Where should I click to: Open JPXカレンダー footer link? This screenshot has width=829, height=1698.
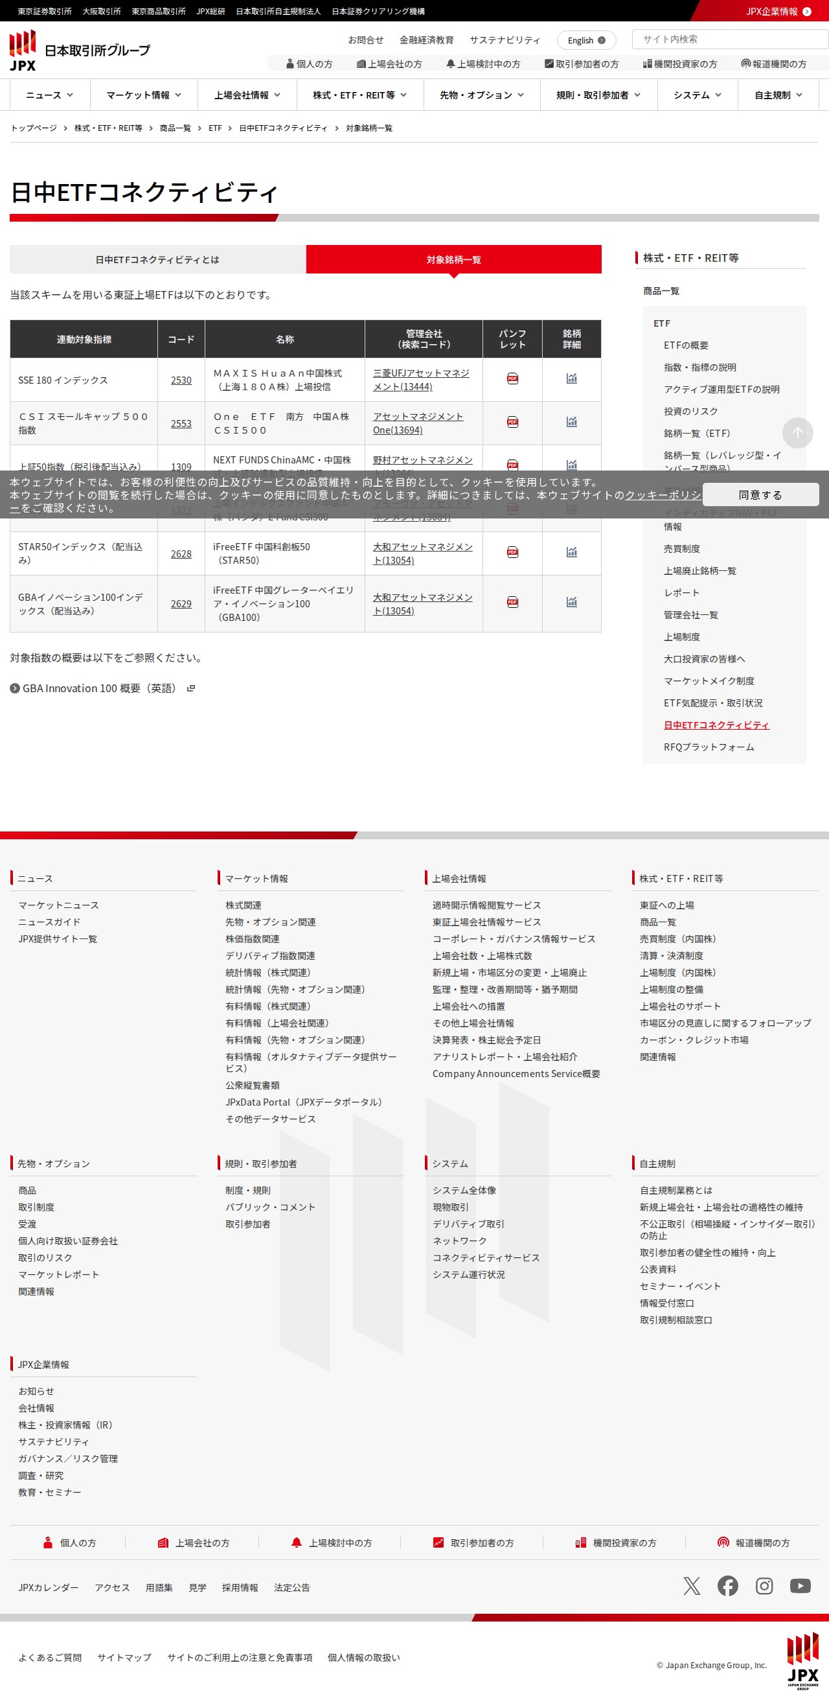[x=48, y=1587]
